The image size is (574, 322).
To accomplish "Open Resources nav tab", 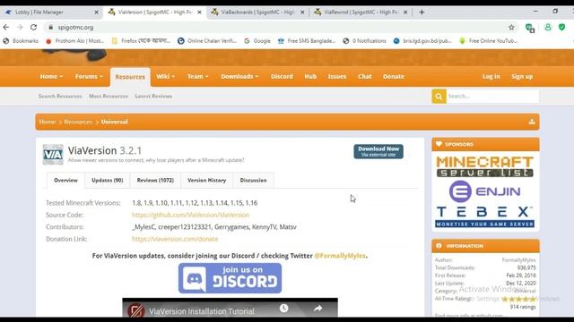I will tap(130, 77).
